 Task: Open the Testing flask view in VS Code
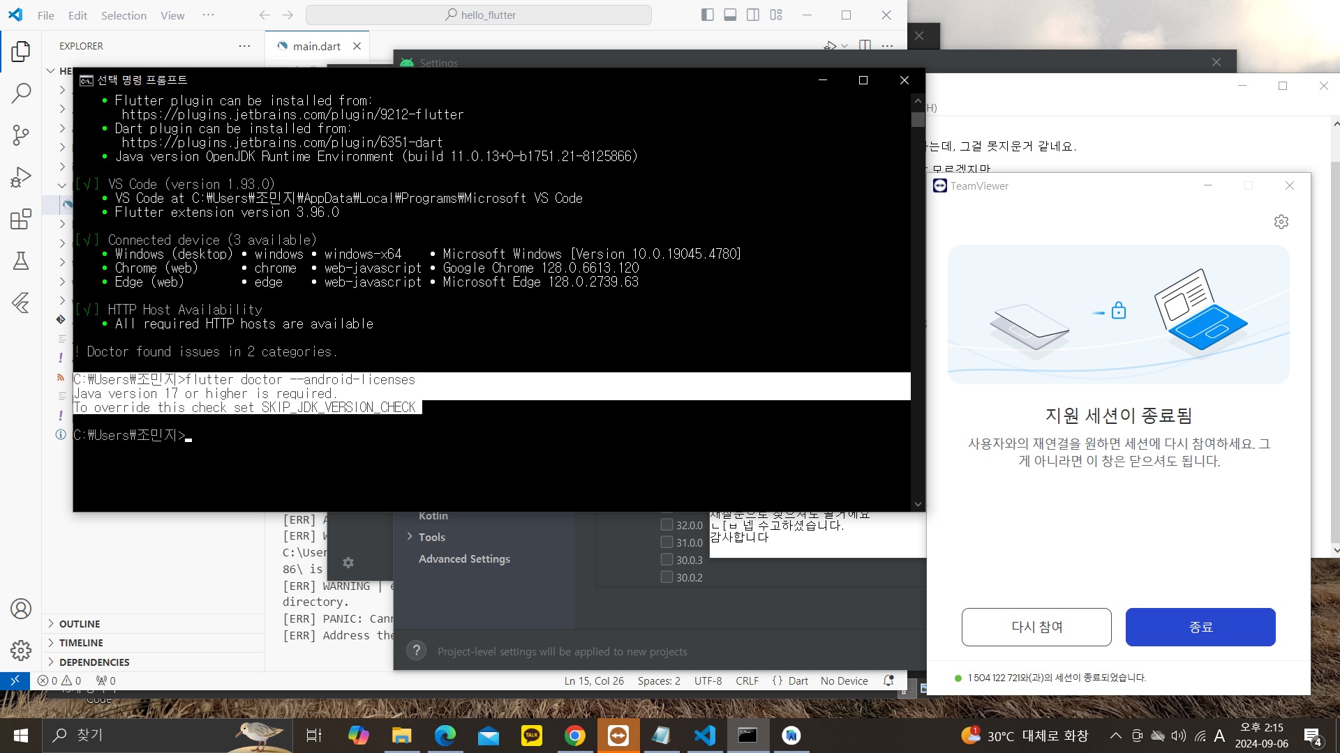[21, 261]
